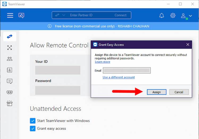
Task: Open the settings gear
Action: [x=173, y=15]
